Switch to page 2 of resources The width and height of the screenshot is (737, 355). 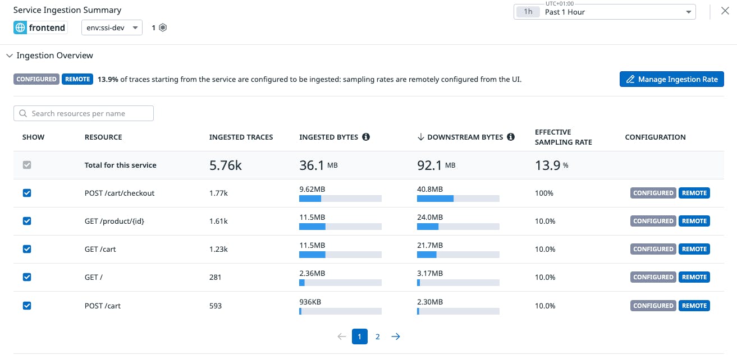[x=377, y=336]
